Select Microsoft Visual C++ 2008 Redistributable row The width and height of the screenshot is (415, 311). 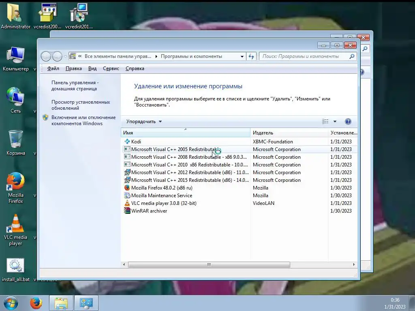click(239, 157)
